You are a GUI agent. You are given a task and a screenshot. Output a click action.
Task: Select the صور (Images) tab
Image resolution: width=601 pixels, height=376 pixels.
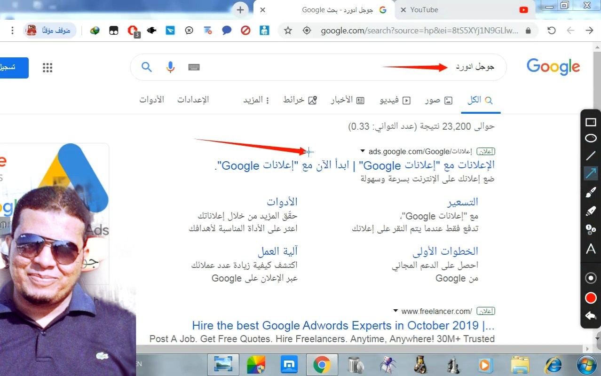point(439,100)
